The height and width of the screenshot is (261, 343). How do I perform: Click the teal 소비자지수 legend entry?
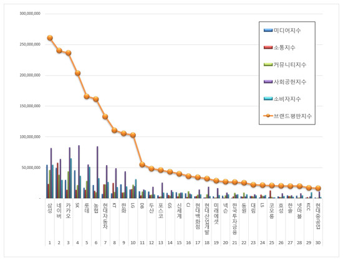tap(282, 99)
